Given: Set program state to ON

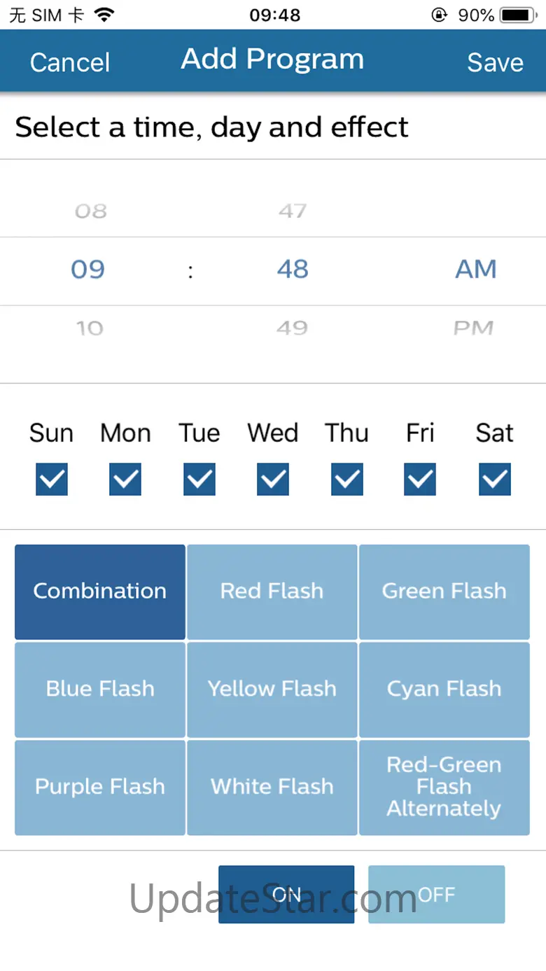Looking at the screenshot, I should pos(286,894).
